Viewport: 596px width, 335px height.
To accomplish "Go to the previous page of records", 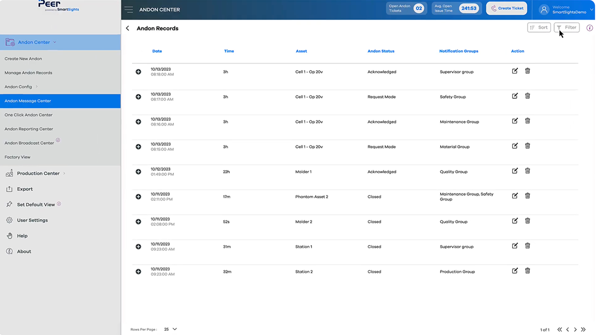I will 568,330.
